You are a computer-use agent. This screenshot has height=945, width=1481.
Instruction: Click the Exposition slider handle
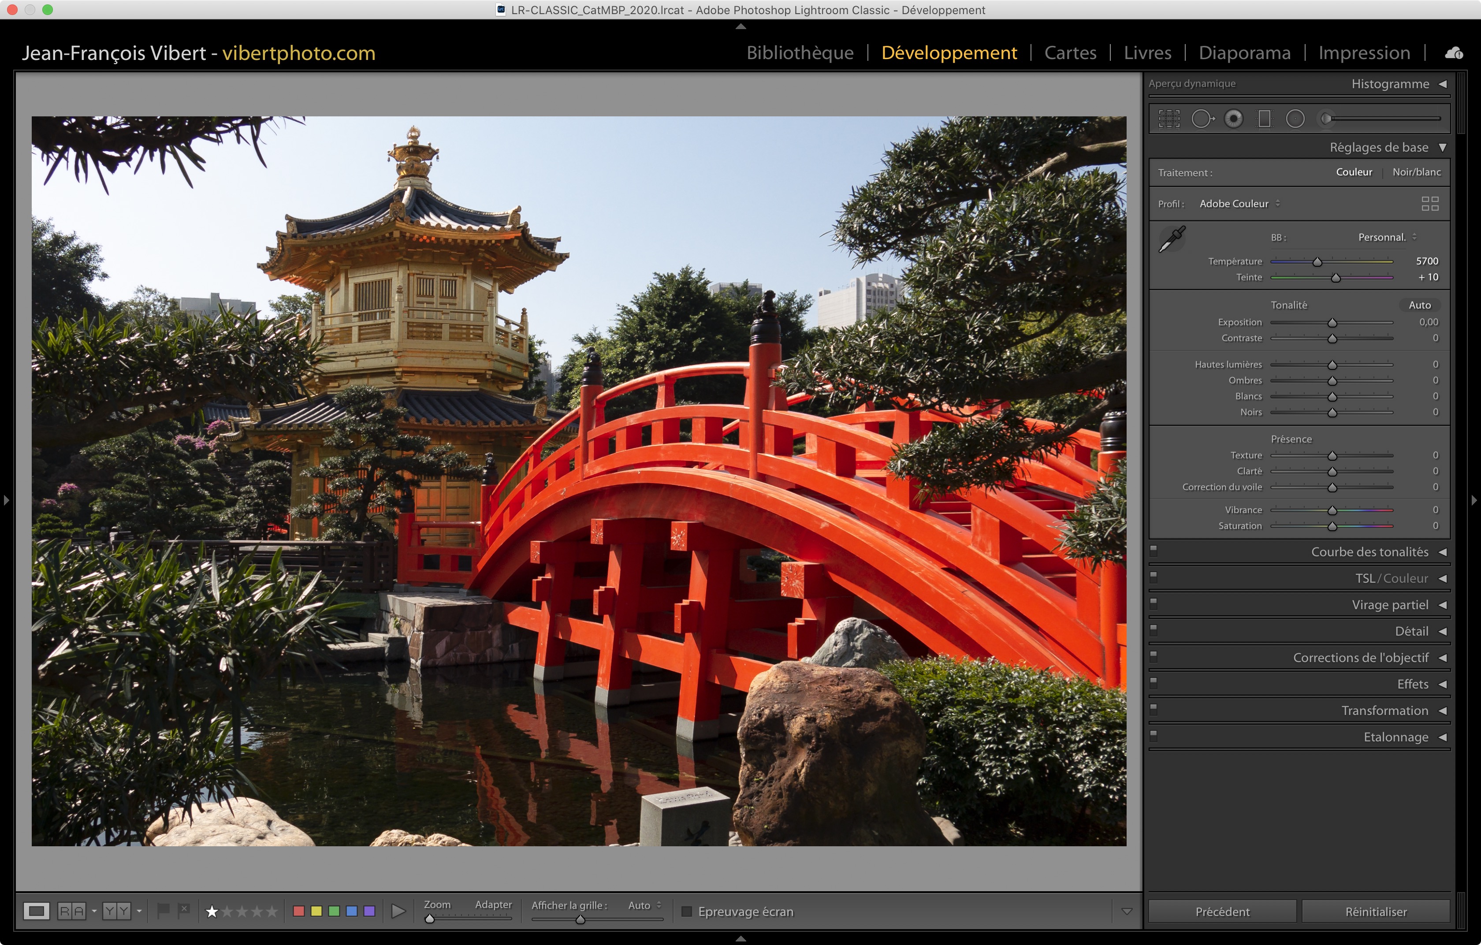point(1332,323)
